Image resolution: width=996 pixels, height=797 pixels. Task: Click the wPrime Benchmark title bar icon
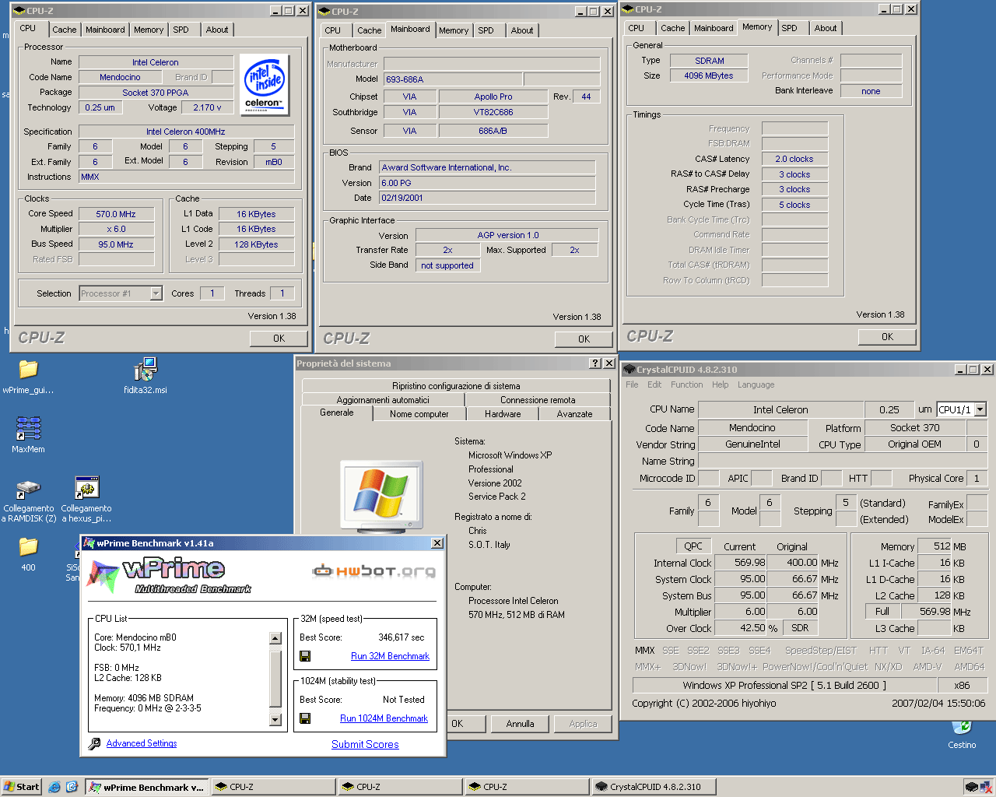(89, 543)
